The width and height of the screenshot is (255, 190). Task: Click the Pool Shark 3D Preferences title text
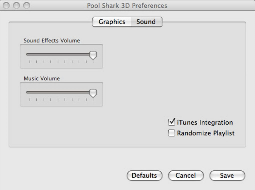click(127, 6)
